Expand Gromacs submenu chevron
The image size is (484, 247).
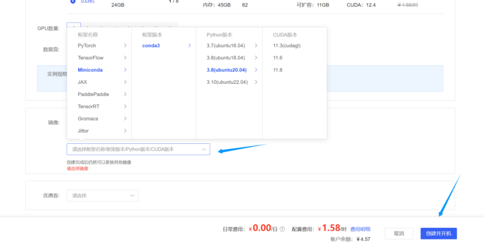coord(125,119)
